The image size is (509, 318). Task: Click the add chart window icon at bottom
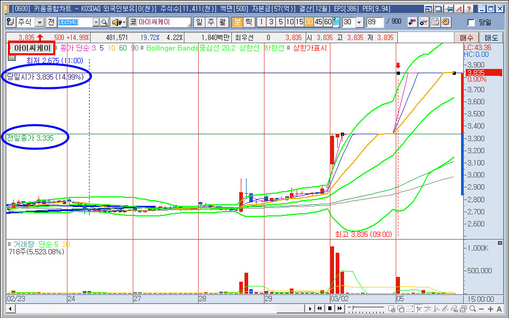tap(392, 309)
